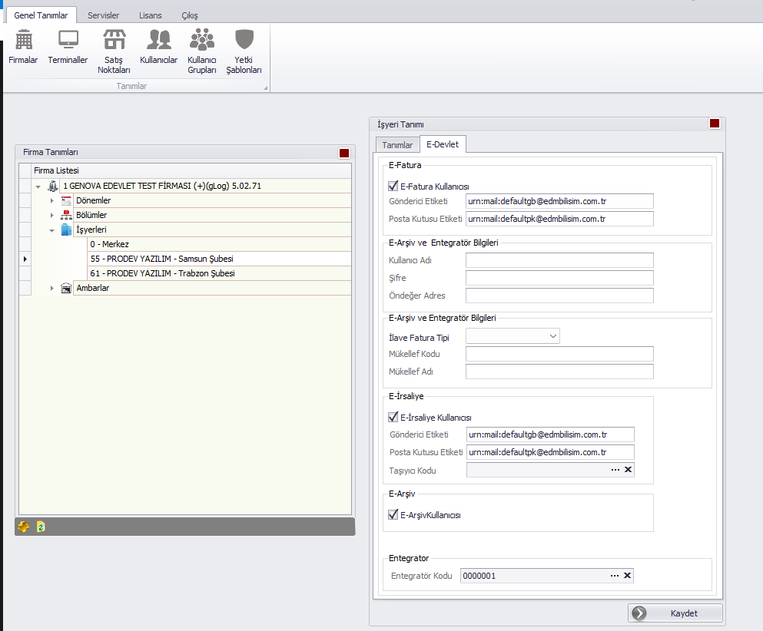Viewport: 763px width, 631px height.
Task: Open the Kullanıcılar users icon
Action: tap(159, 47)
